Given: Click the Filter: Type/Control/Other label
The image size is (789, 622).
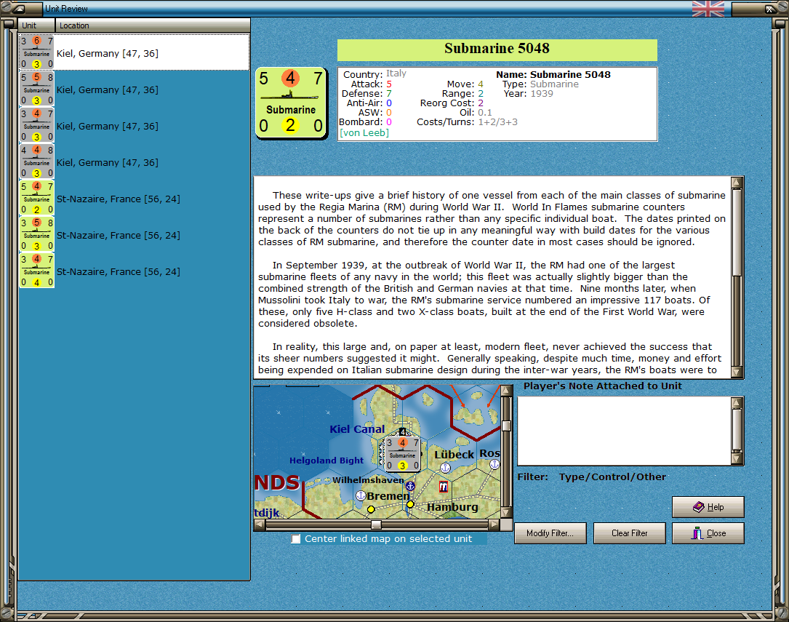Looking at the screenshot, I should coord(592,477).
